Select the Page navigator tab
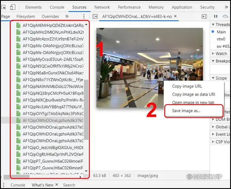The height and width of the screenshot is (189, 231). coord(6,17)
